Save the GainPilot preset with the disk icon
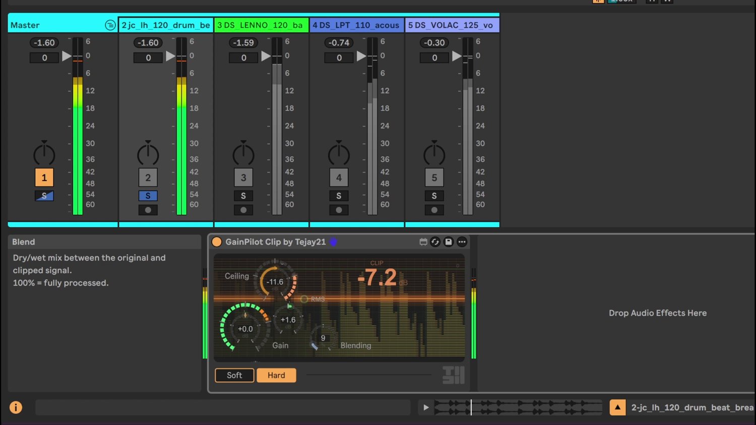The height and width of the screenshot is (425, 756). coord(449,242)
